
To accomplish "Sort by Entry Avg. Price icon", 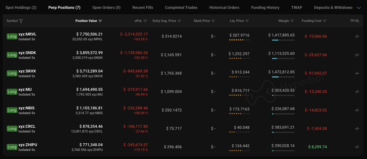I will pos(179,21).
